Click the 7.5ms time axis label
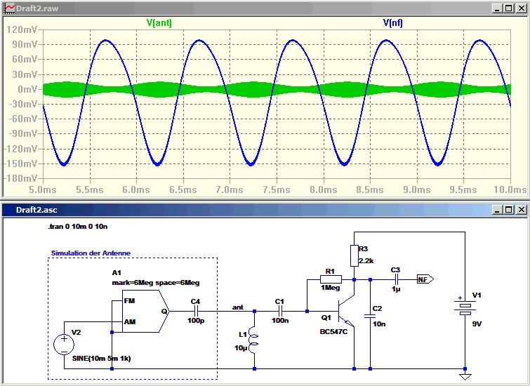530x386 pixels. click(x=277, y=189)
